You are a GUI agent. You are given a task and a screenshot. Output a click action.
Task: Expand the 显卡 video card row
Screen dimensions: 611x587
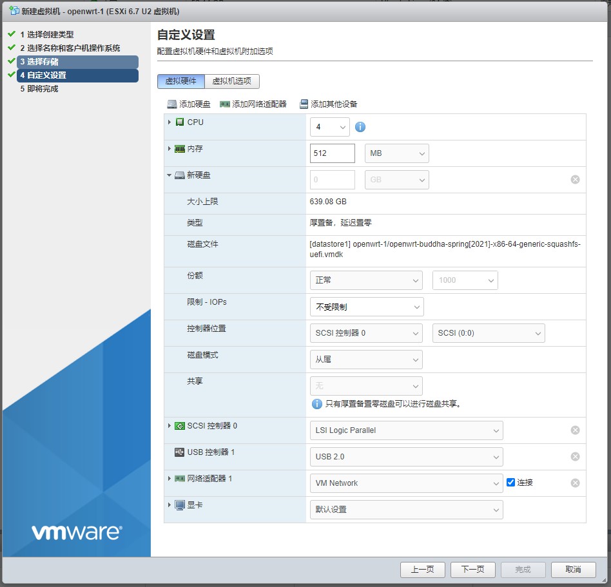170,505
